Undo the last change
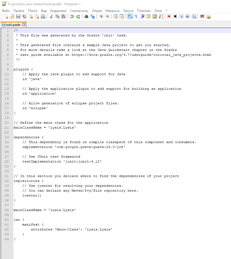The height and width of the screenshot is (259, 231). (71, 16)
